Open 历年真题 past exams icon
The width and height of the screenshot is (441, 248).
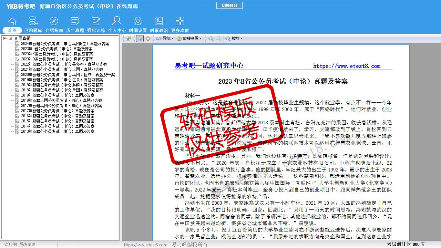click(75, 25)
